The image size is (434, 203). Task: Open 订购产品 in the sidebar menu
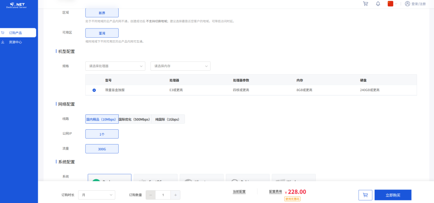coord(16,33)
